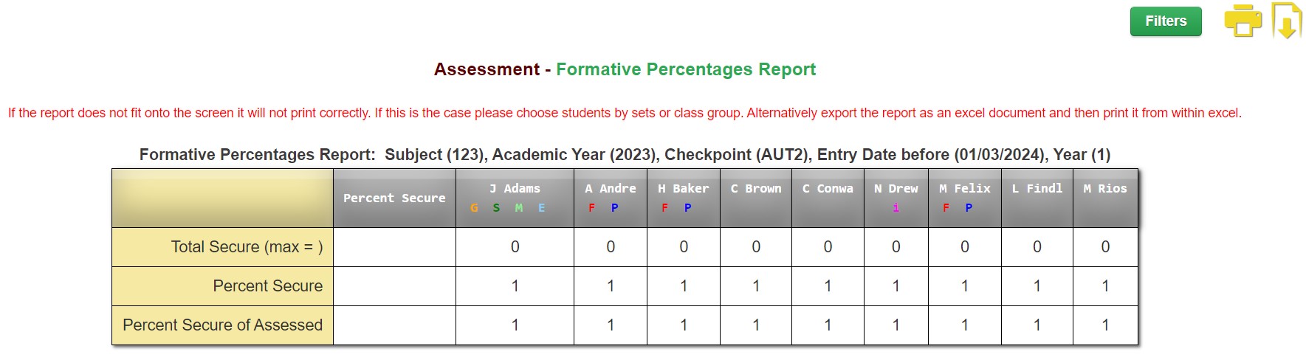Viewport: 1306px width, 360px height.
Task: Click the red F flag under M Felix
Action: [946, 208]
